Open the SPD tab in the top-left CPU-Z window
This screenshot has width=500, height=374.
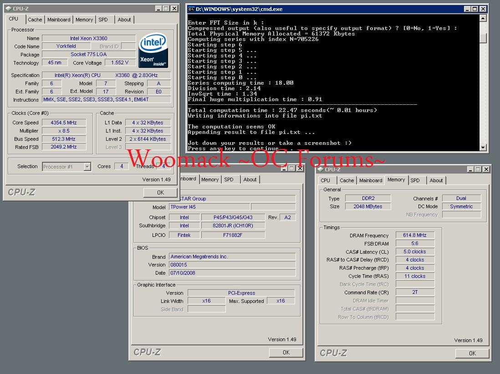coord(103,20)
